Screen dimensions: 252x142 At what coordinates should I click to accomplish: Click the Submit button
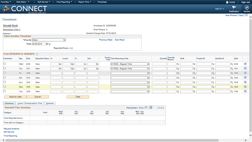[x=38, y=97]
